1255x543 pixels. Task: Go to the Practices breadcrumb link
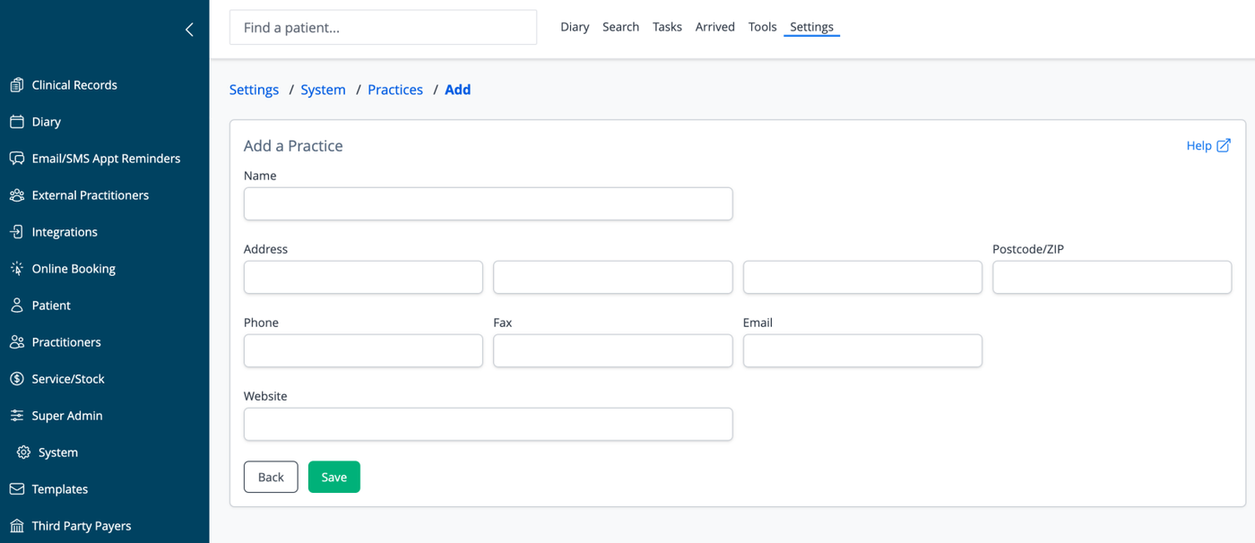pos(395,90)
